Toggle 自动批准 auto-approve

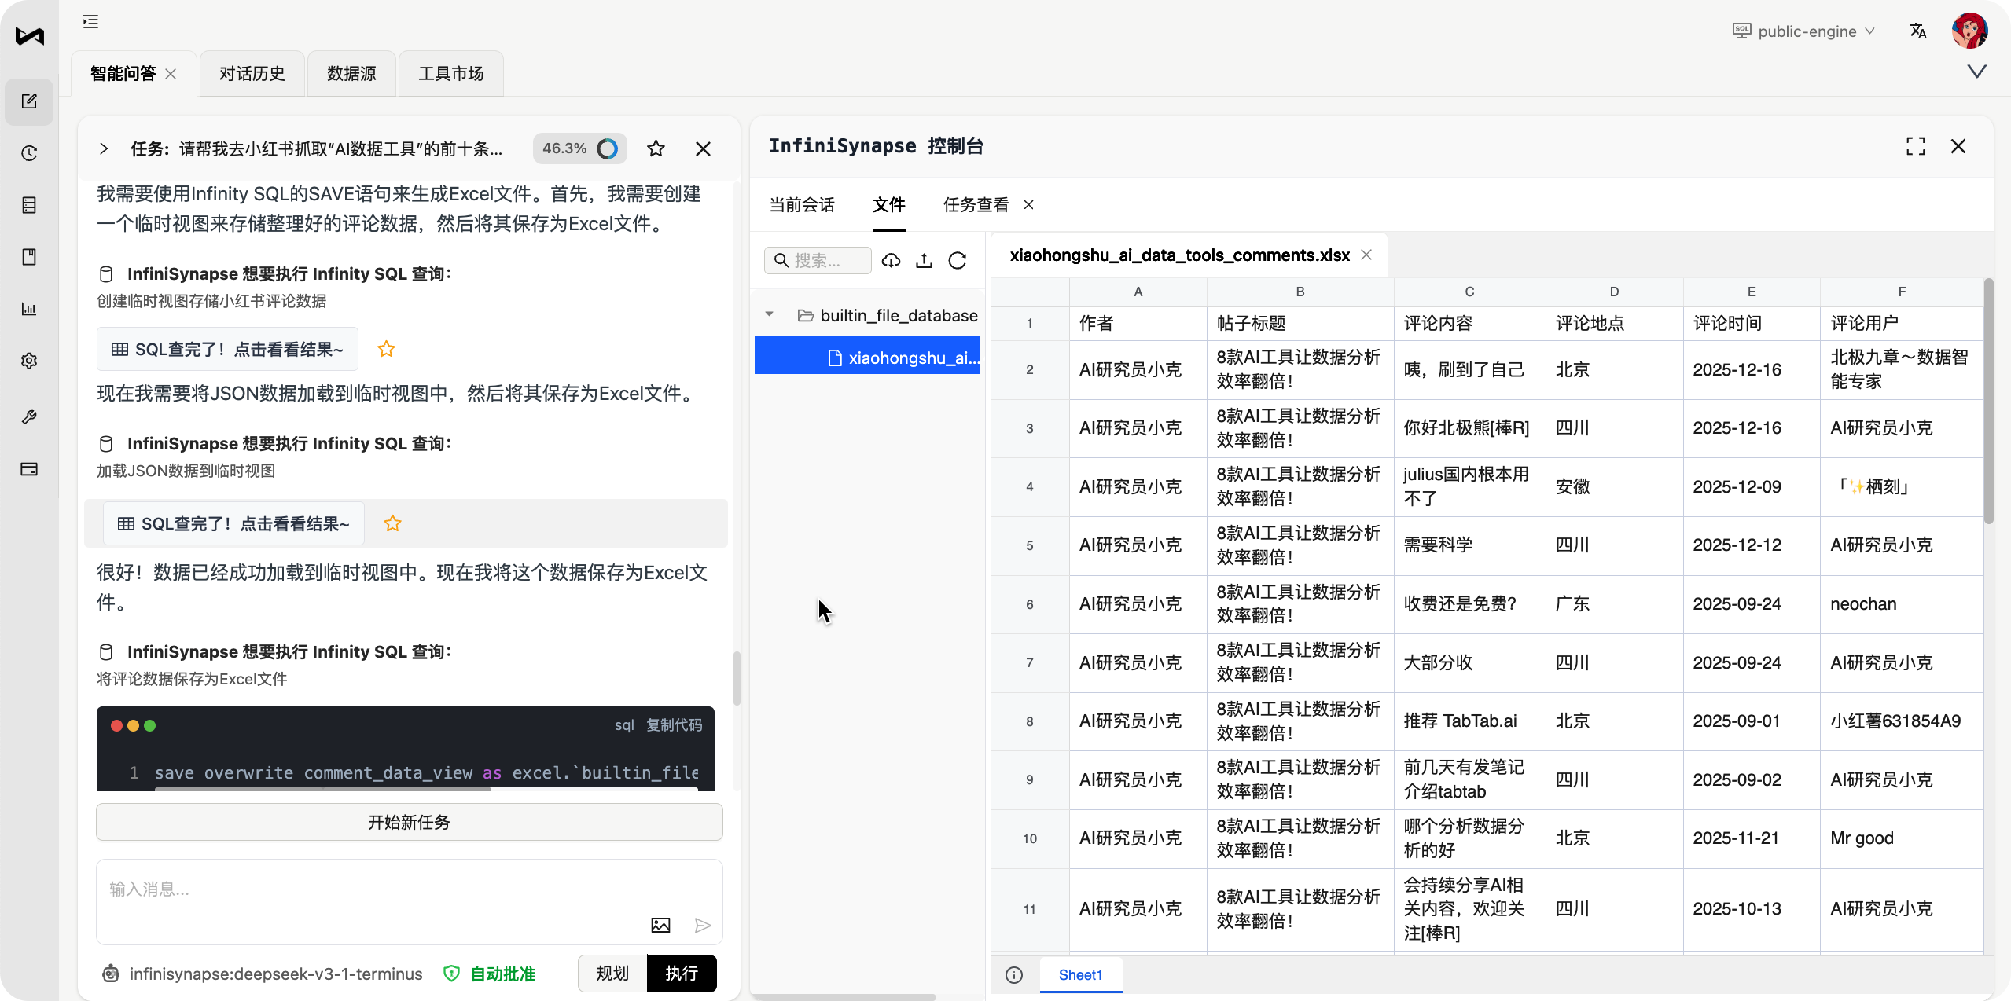click(x=490, y=973)
